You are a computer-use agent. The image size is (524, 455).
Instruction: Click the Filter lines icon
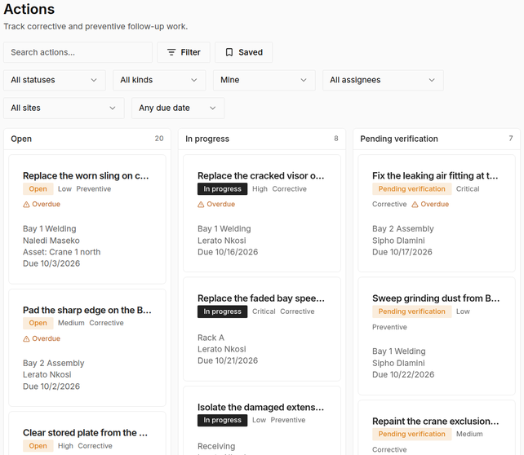pyautogui.click(x=171, y=52)
